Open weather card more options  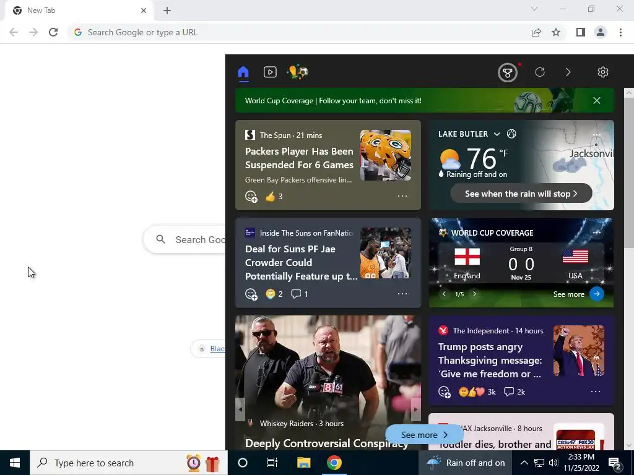[597, 135]
